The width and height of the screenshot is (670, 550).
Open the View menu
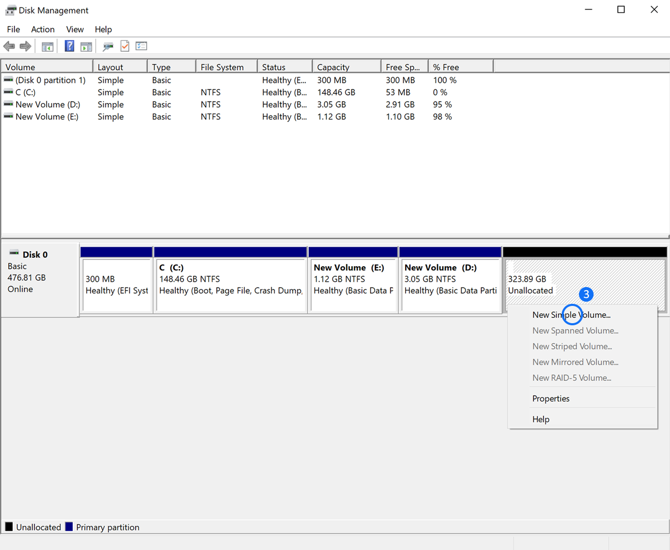(x=74, y=29)
